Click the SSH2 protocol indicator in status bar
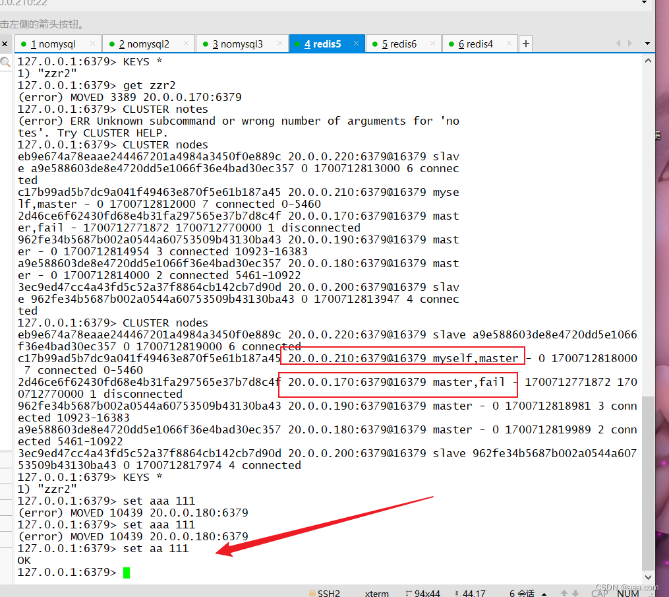This screenshot has width=669, height=597. (330, 592)
